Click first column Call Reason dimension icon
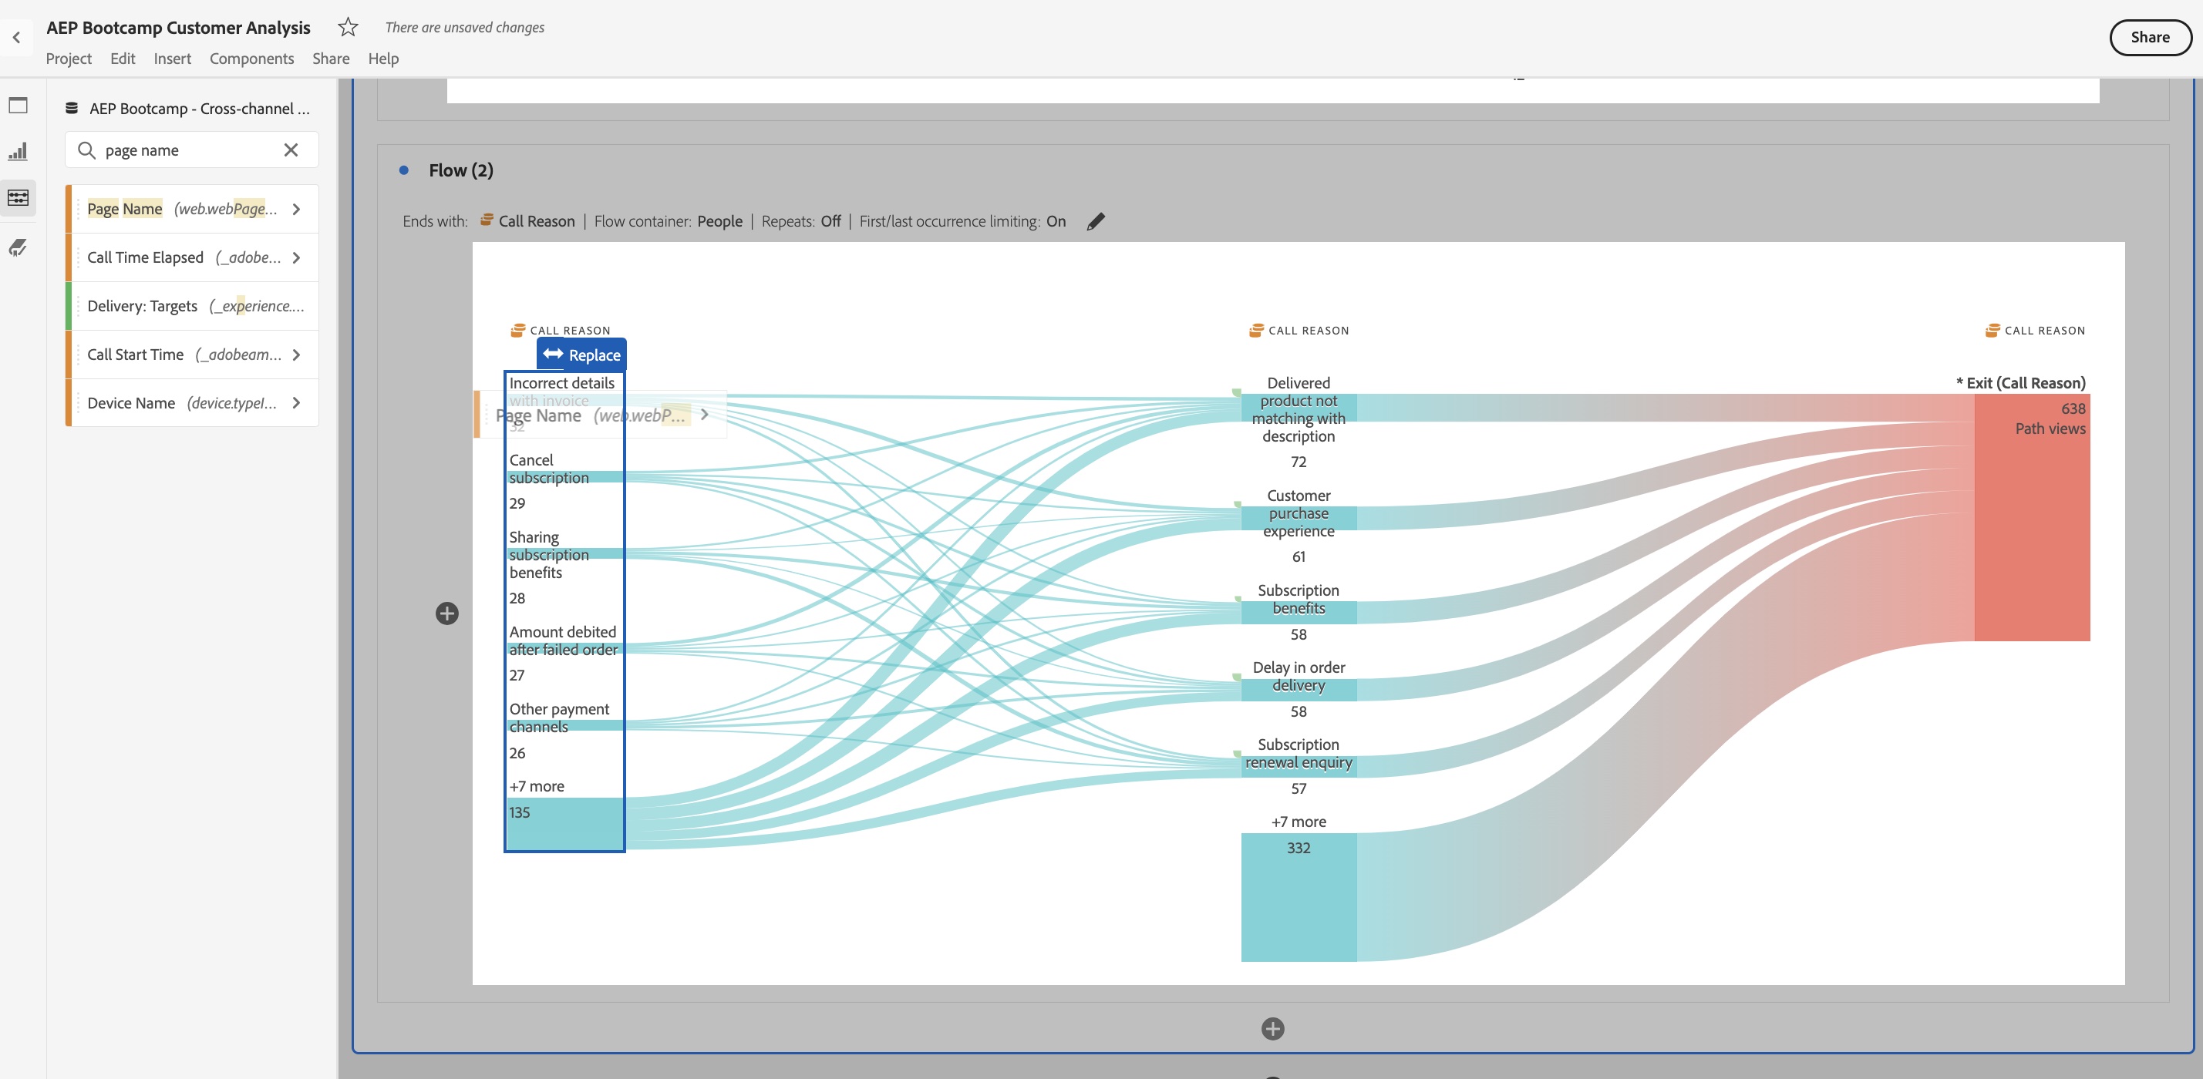 click(517, 330)
